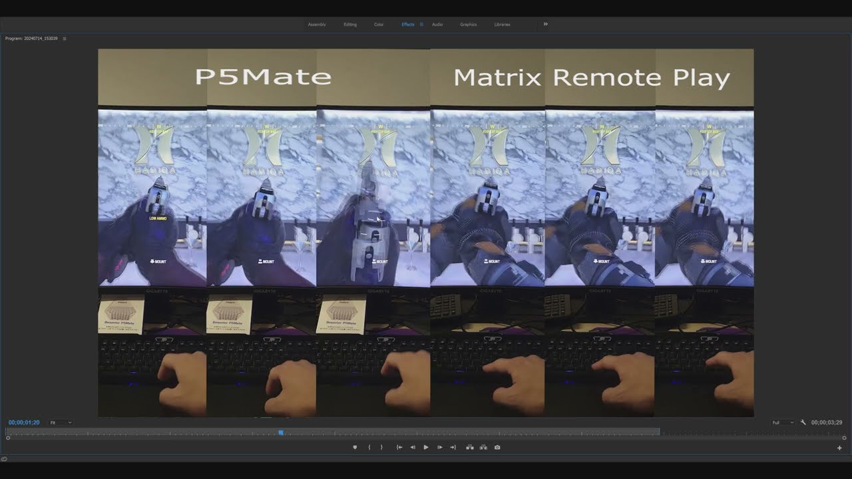The height and width of the screenshot is (479, 852).
Task: Switch to the Assembly workspace
Action: click(x=317, y=25)
